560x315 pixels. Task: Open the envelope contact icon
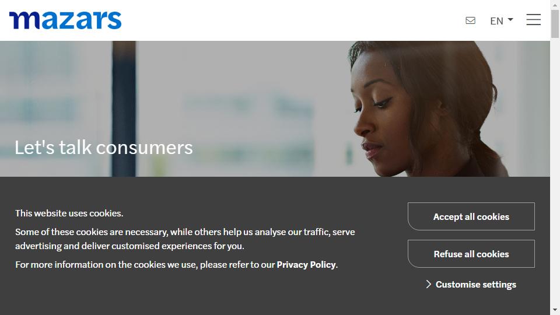(x=470, y=21)
